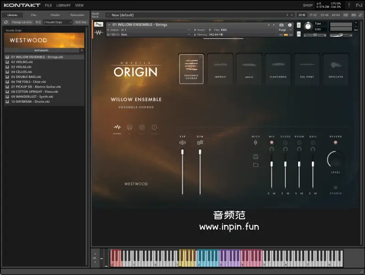Click the Manage Libraries button

22,22
